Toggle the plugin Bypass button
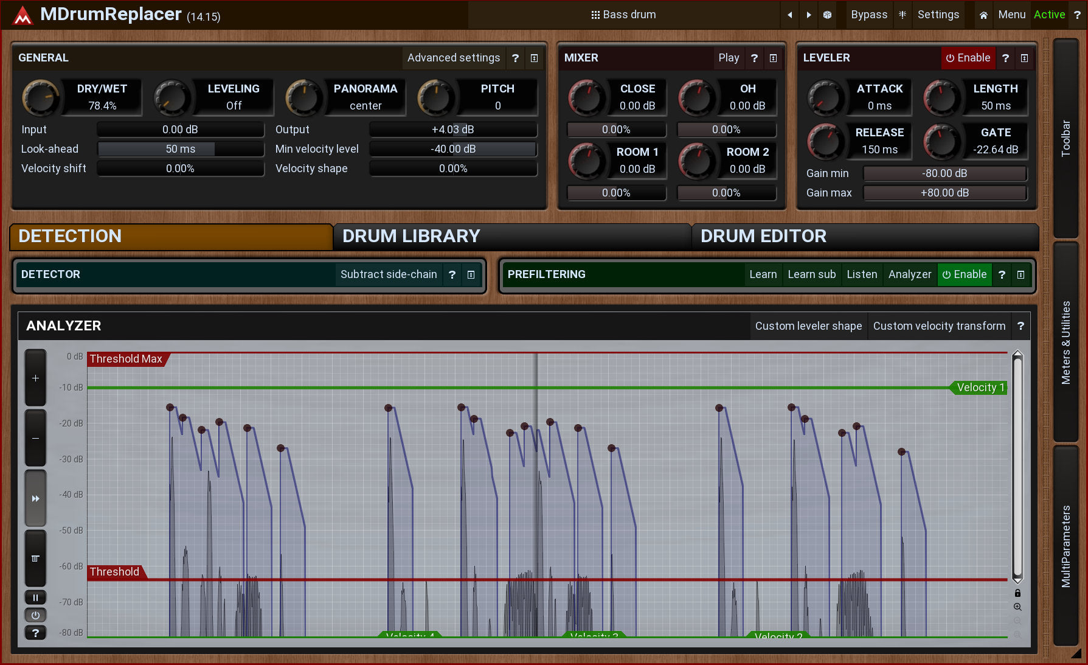The height and width of the screenshot is (665, 1088). [868, 15]
